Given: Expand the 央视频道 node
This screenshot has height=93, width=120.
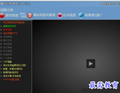Looking at the screenshot, I should tap(1, 37).
